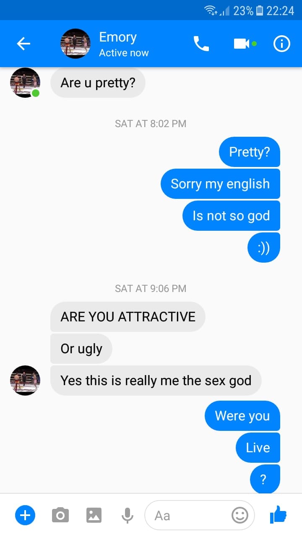Image resolution: width=302 pixels, height=537 pixels.
Task: Open conversation info details
Action: 282,44
